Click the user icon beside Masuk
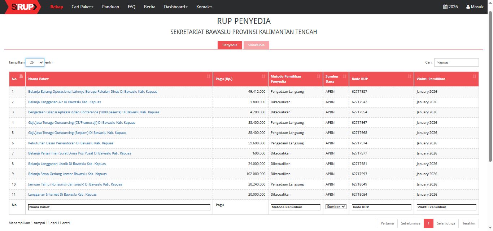 click(x=468, y=7)
